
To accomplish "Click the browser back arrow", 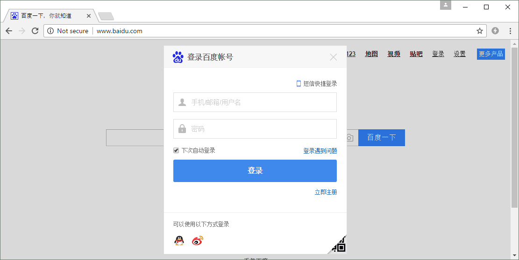I will click(9, 31).
